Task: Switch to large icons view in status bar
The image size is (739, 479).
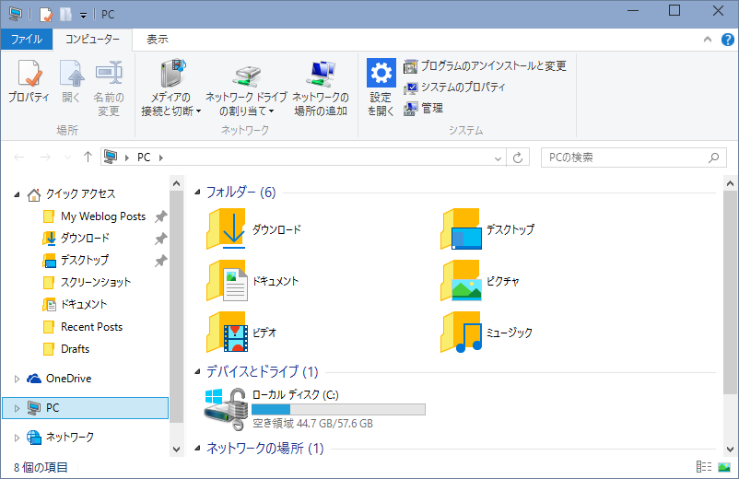Action: (723, 467)
